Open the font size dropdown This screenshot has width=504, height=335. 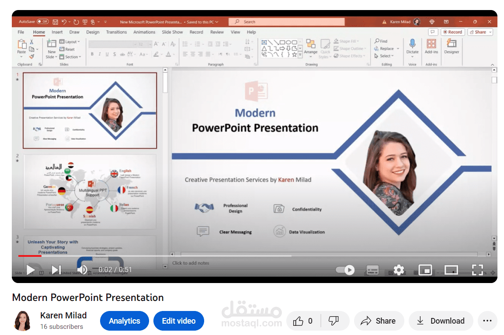click(x=150, y=44)
